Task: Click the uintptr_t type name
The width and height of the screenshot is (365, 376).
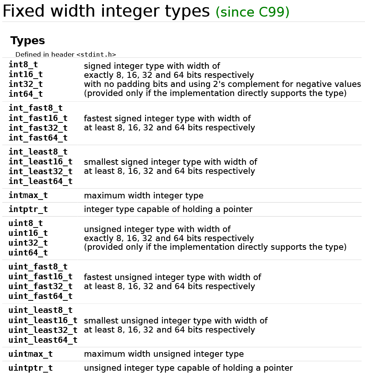Action: 31,368
